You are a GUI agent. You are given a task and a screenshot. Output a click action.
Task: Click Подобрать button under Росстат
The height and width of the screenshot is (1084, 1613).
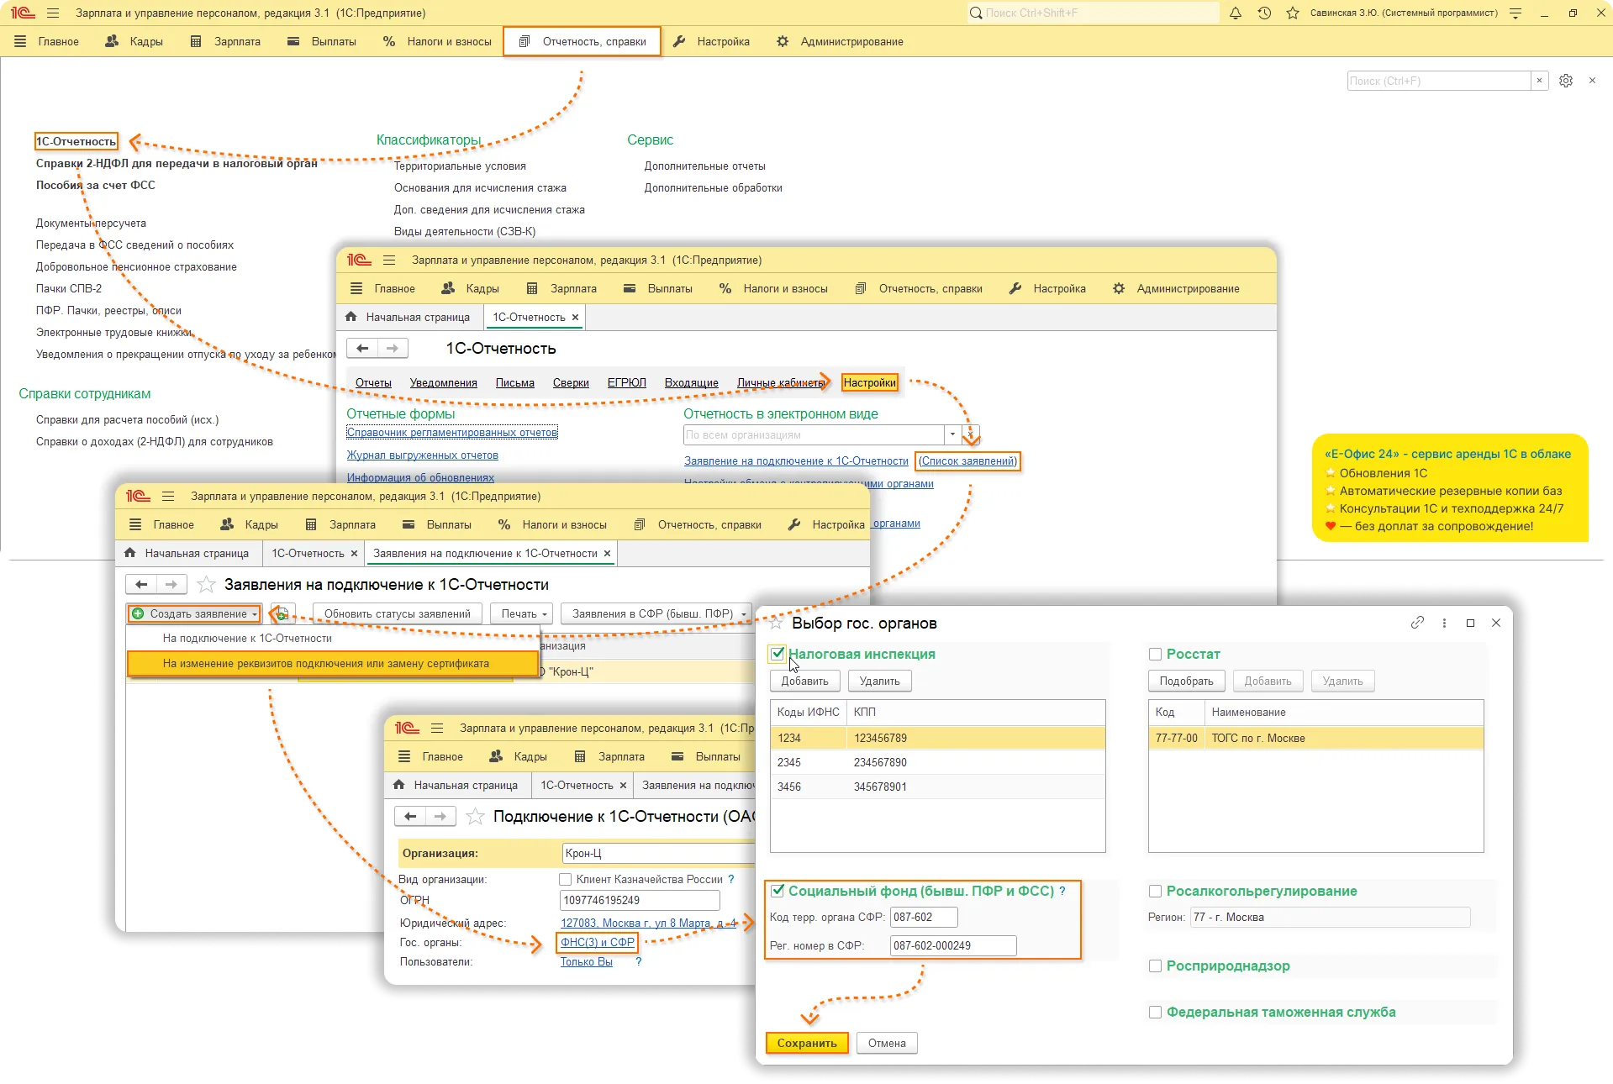pyautogui.click(x=1186, y=681)
